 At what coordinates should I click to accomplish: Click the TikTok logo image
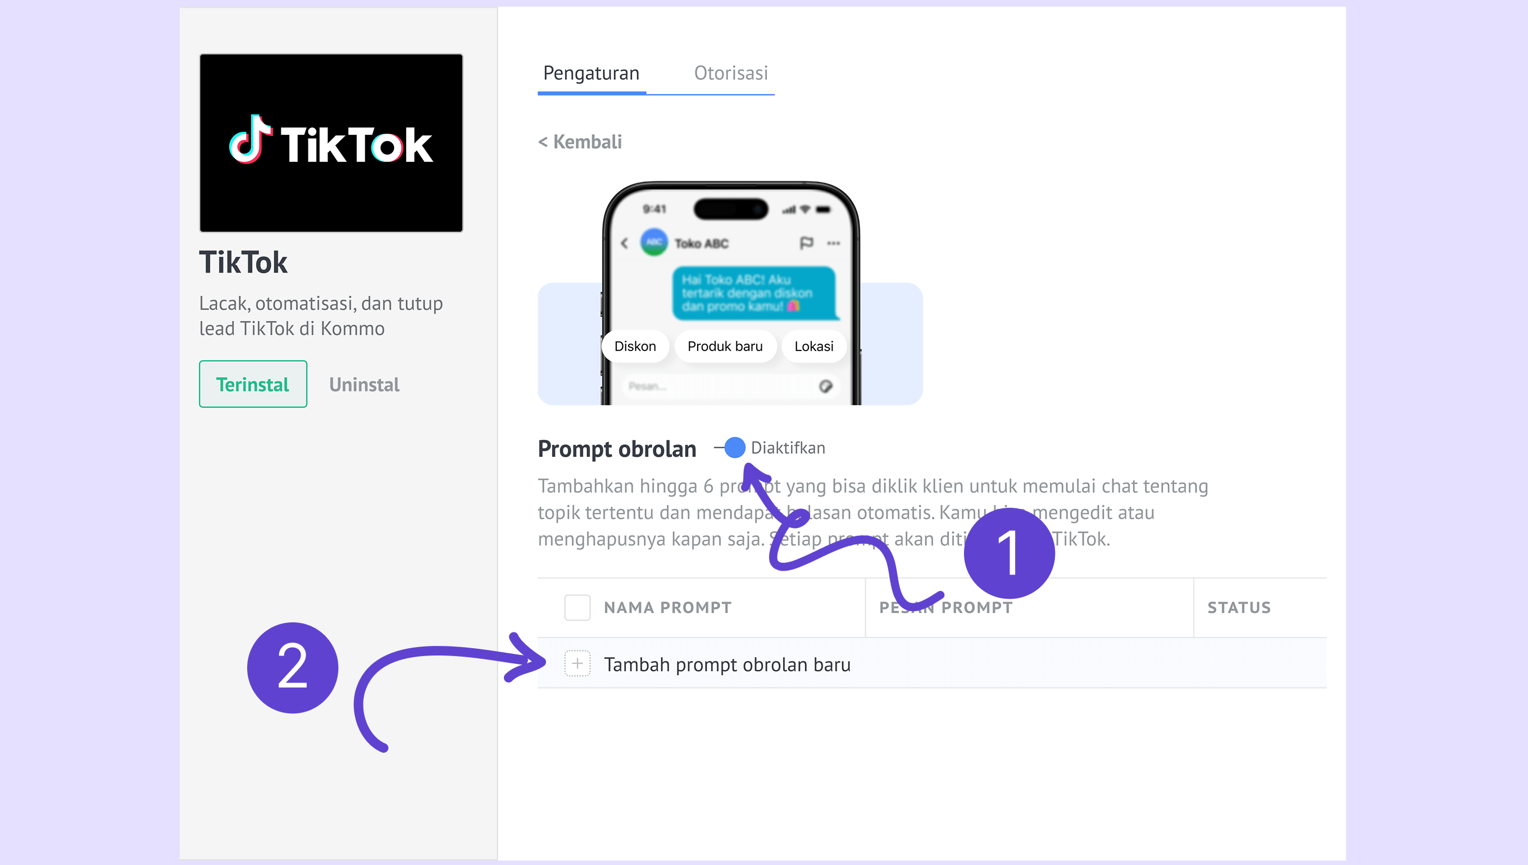pyautogui.click(x=331, y=143)
